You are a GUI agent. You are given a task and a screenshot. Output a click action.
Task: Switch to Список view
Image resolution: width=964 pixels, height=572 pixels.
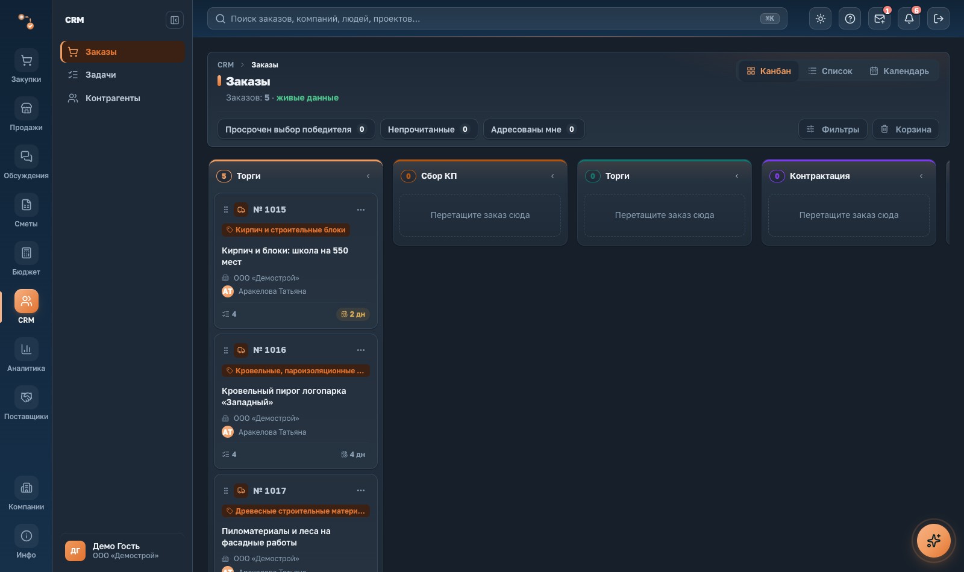(x=830, y=71)
